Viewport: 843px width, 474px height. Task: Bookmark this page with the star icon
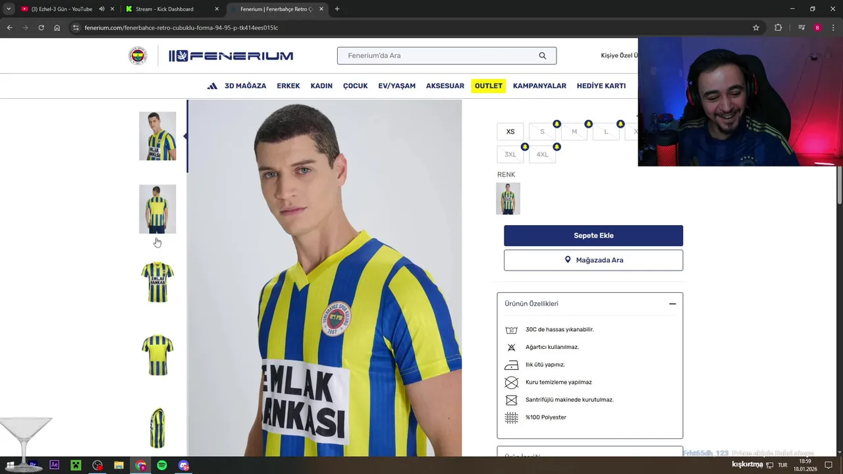click(x=756, y=28)
